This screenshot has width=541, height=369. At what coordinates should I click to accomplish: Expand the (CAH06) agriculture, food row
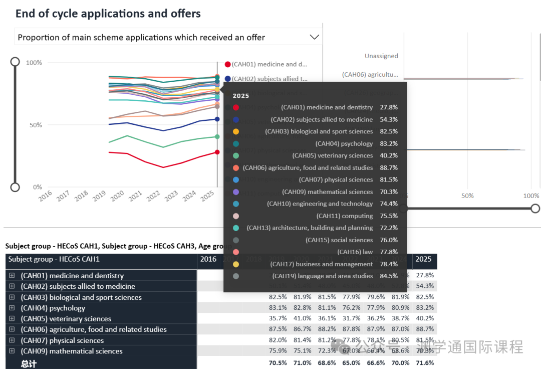[12, 329]
